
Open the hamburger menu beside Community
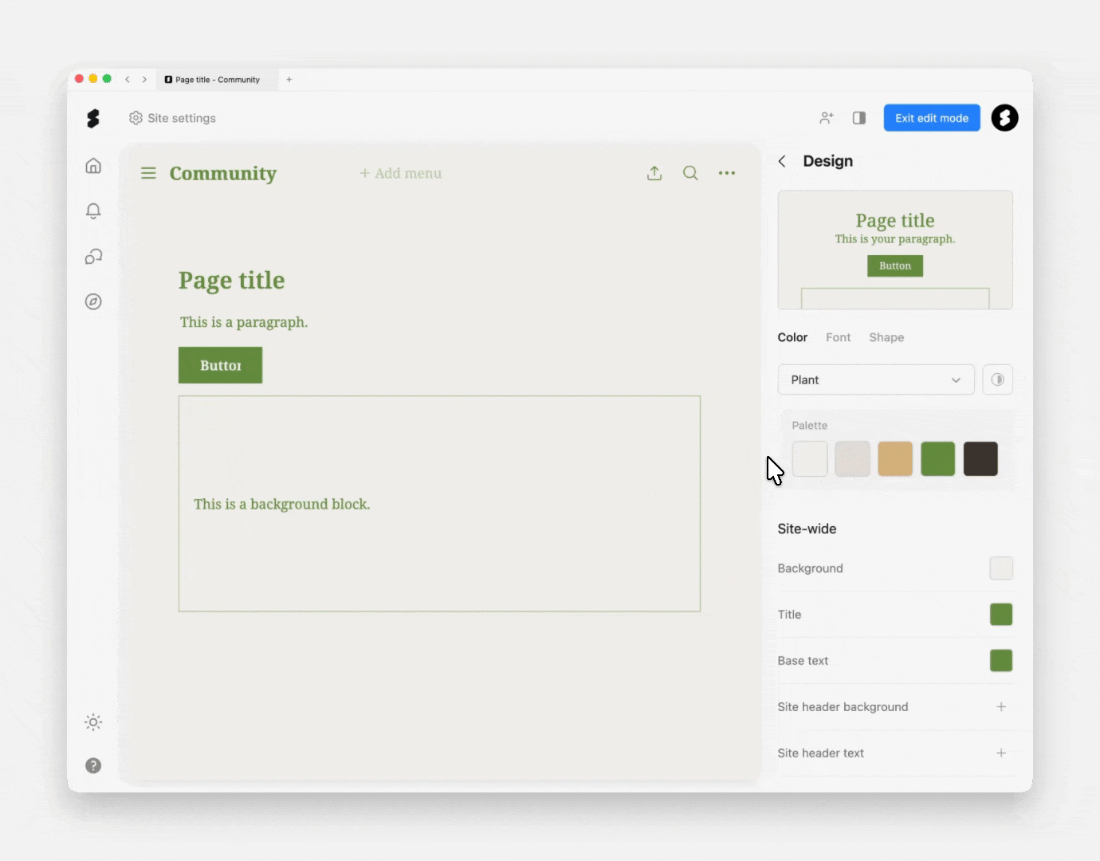[148, 174]
